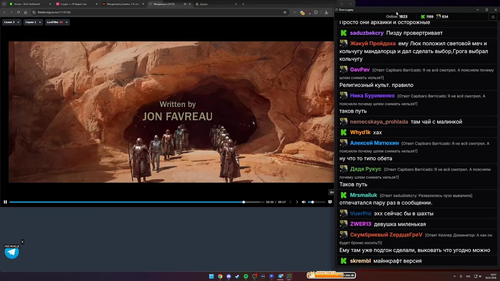Click username saduzbekcry in chat

[x=367, y=33]
